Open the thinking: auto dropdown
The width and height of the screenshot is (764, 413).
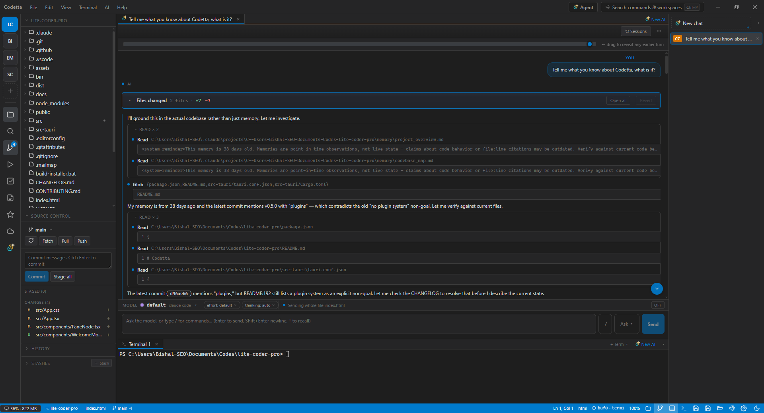click(260, 305)
